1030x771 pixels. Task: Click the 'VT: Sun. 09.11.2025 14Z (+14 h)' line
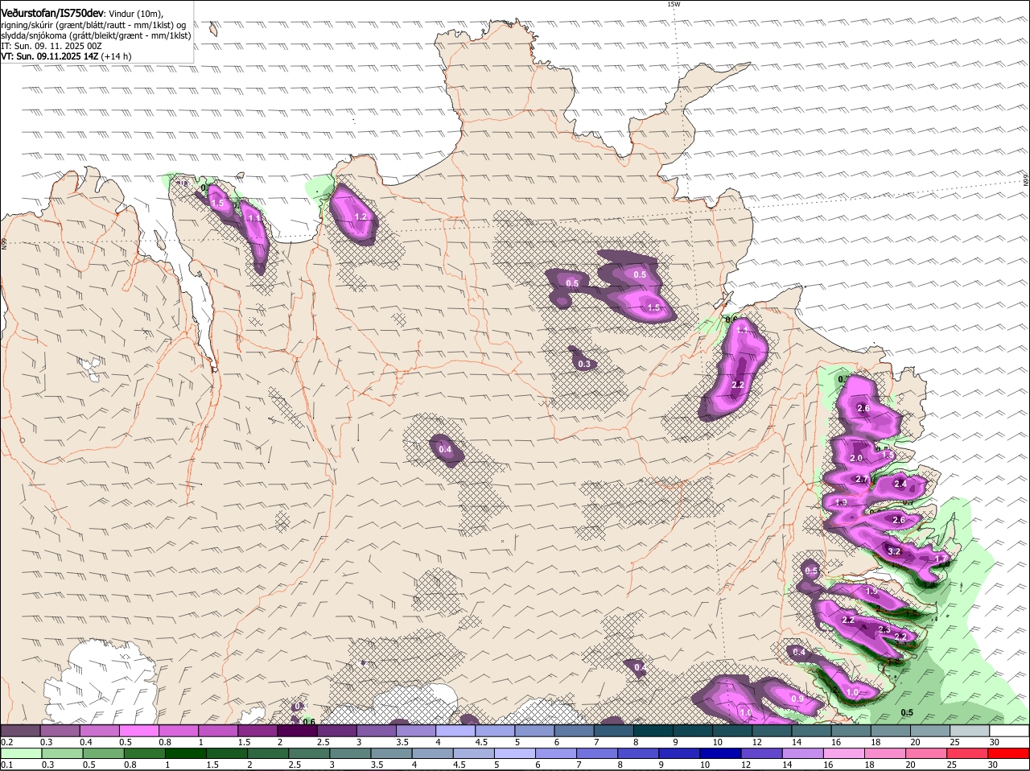tap(66, 56)
